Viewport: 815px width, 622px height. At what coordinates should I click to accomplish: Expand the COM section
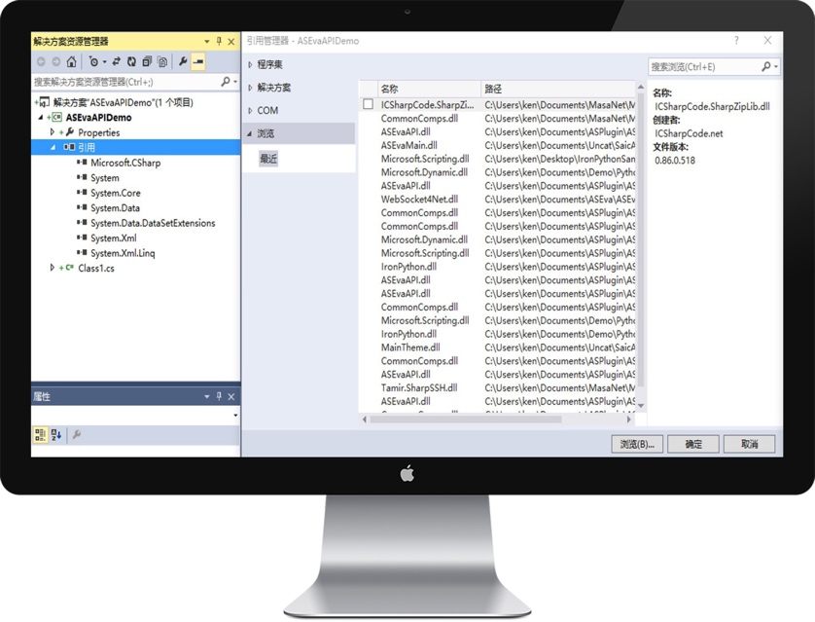[250, 111]
